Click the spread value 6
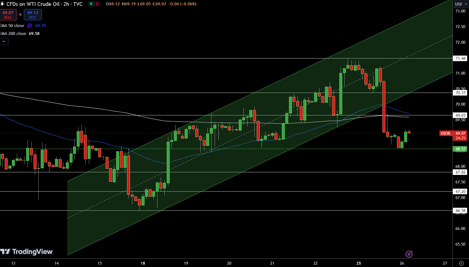The width and height of the screenshot is (469, 267). pyautogui.click(x=20, y=15)
